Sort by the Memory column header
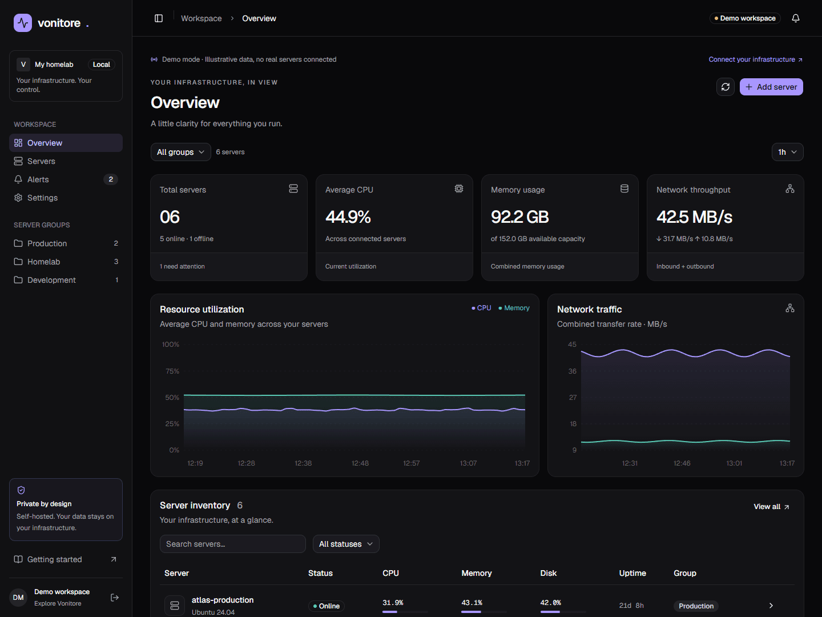 477,573
